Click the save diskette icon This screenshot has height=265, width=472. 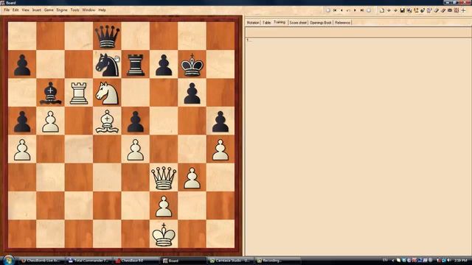(402, 10)
